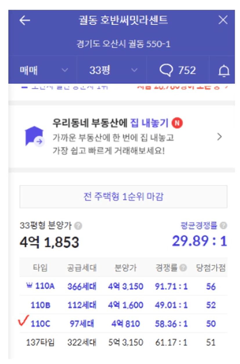Open the 33평 size dropdown
The width and height of the screenshot is (240, 364).
(x=112, y=70)
